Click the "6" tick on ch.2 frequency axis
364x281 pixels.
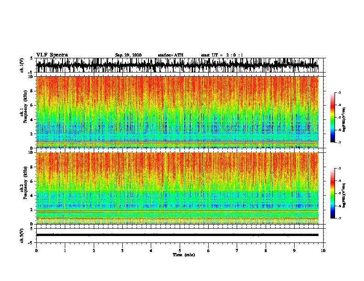pyautogui.click(x=32, y=181)
